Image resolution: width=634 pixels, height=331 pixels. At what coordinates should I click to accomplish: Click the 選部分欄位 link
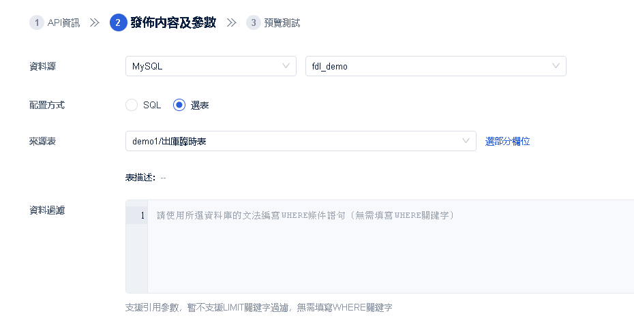(507, 141)
